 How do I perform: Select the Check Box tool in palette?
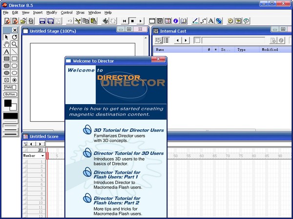click(6, 80)
